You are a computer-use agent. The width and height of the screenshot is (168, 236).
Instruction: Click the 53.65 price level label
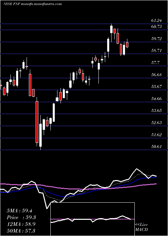pos(156,111)
